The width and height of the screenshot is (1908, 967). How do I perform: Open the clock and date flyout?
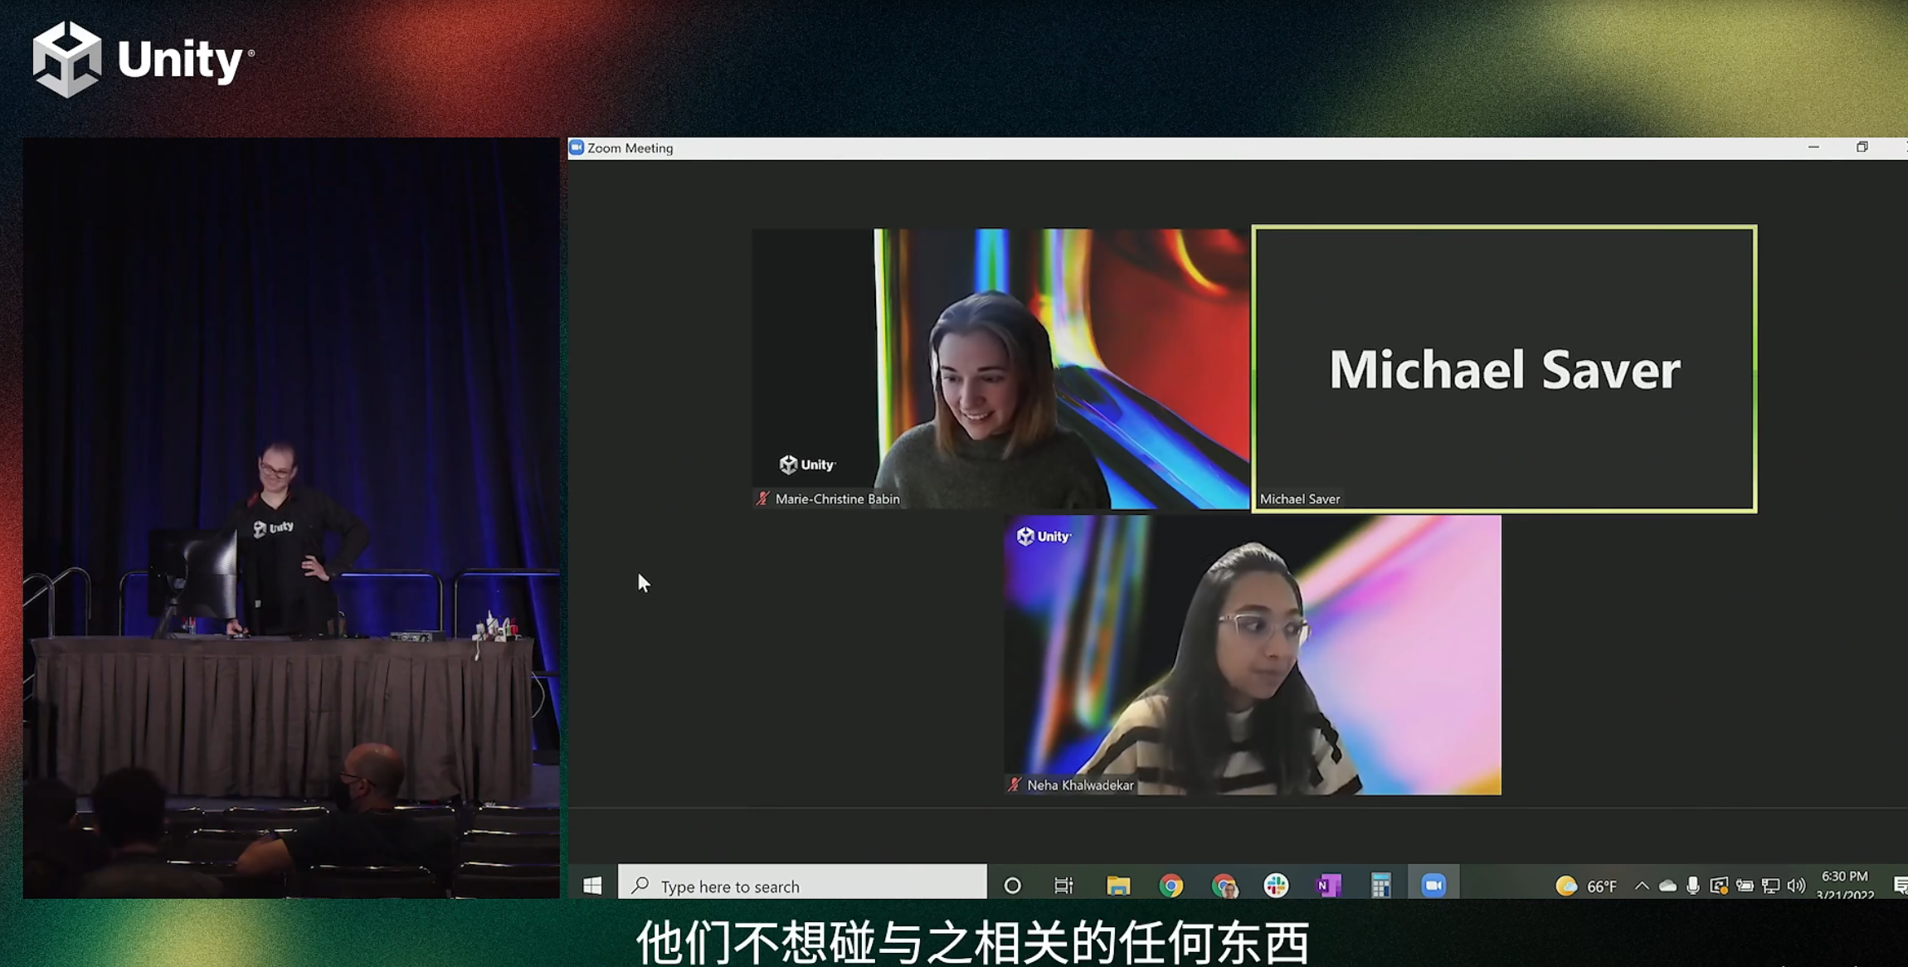pos(1845,885)
